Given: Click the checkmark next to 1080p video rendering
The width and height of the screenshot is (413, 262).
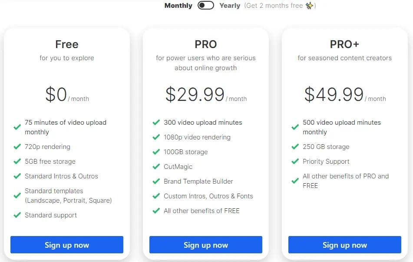Looking at the screenshot, I should 156,137.
